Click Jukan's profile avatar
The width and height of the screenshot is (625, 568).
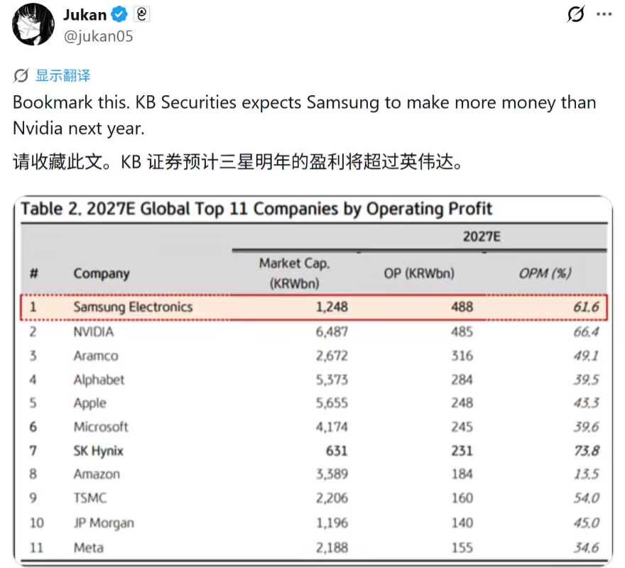[x=33, y=26]
